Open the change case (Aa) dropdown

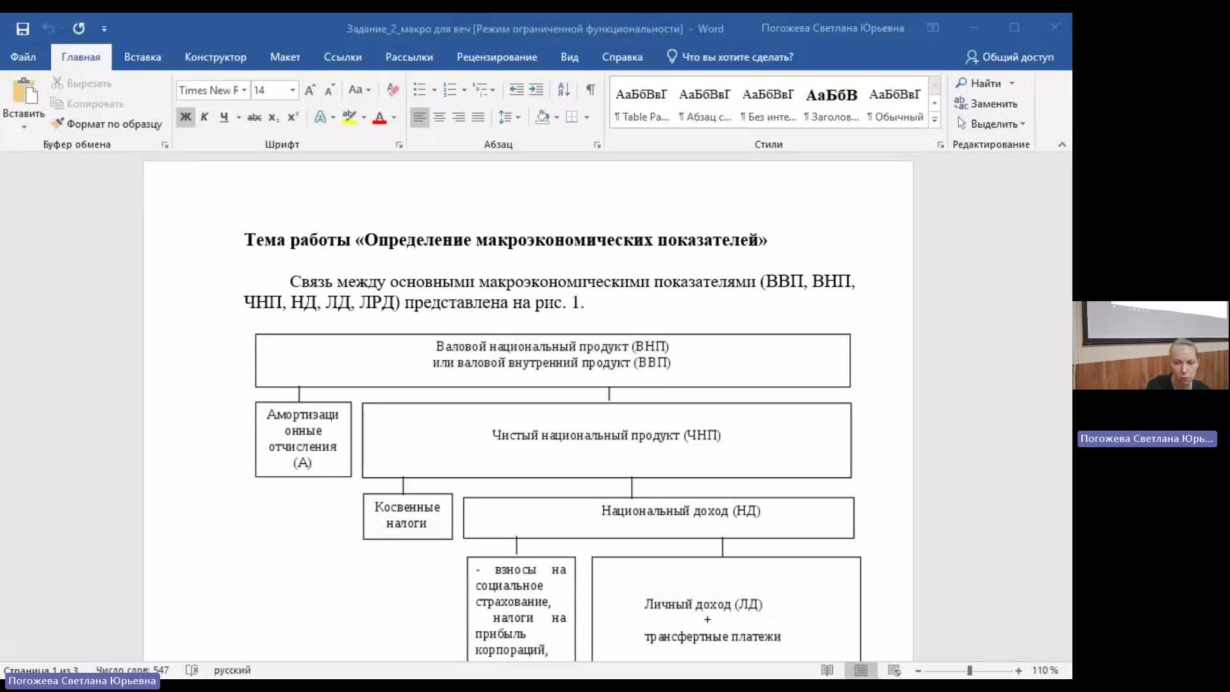[x=359, y=90]
